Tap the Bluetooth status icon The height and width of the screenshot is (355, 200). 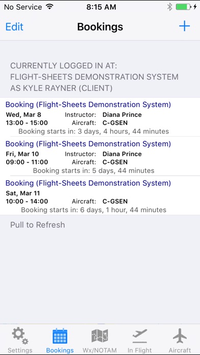pos(170,7)
